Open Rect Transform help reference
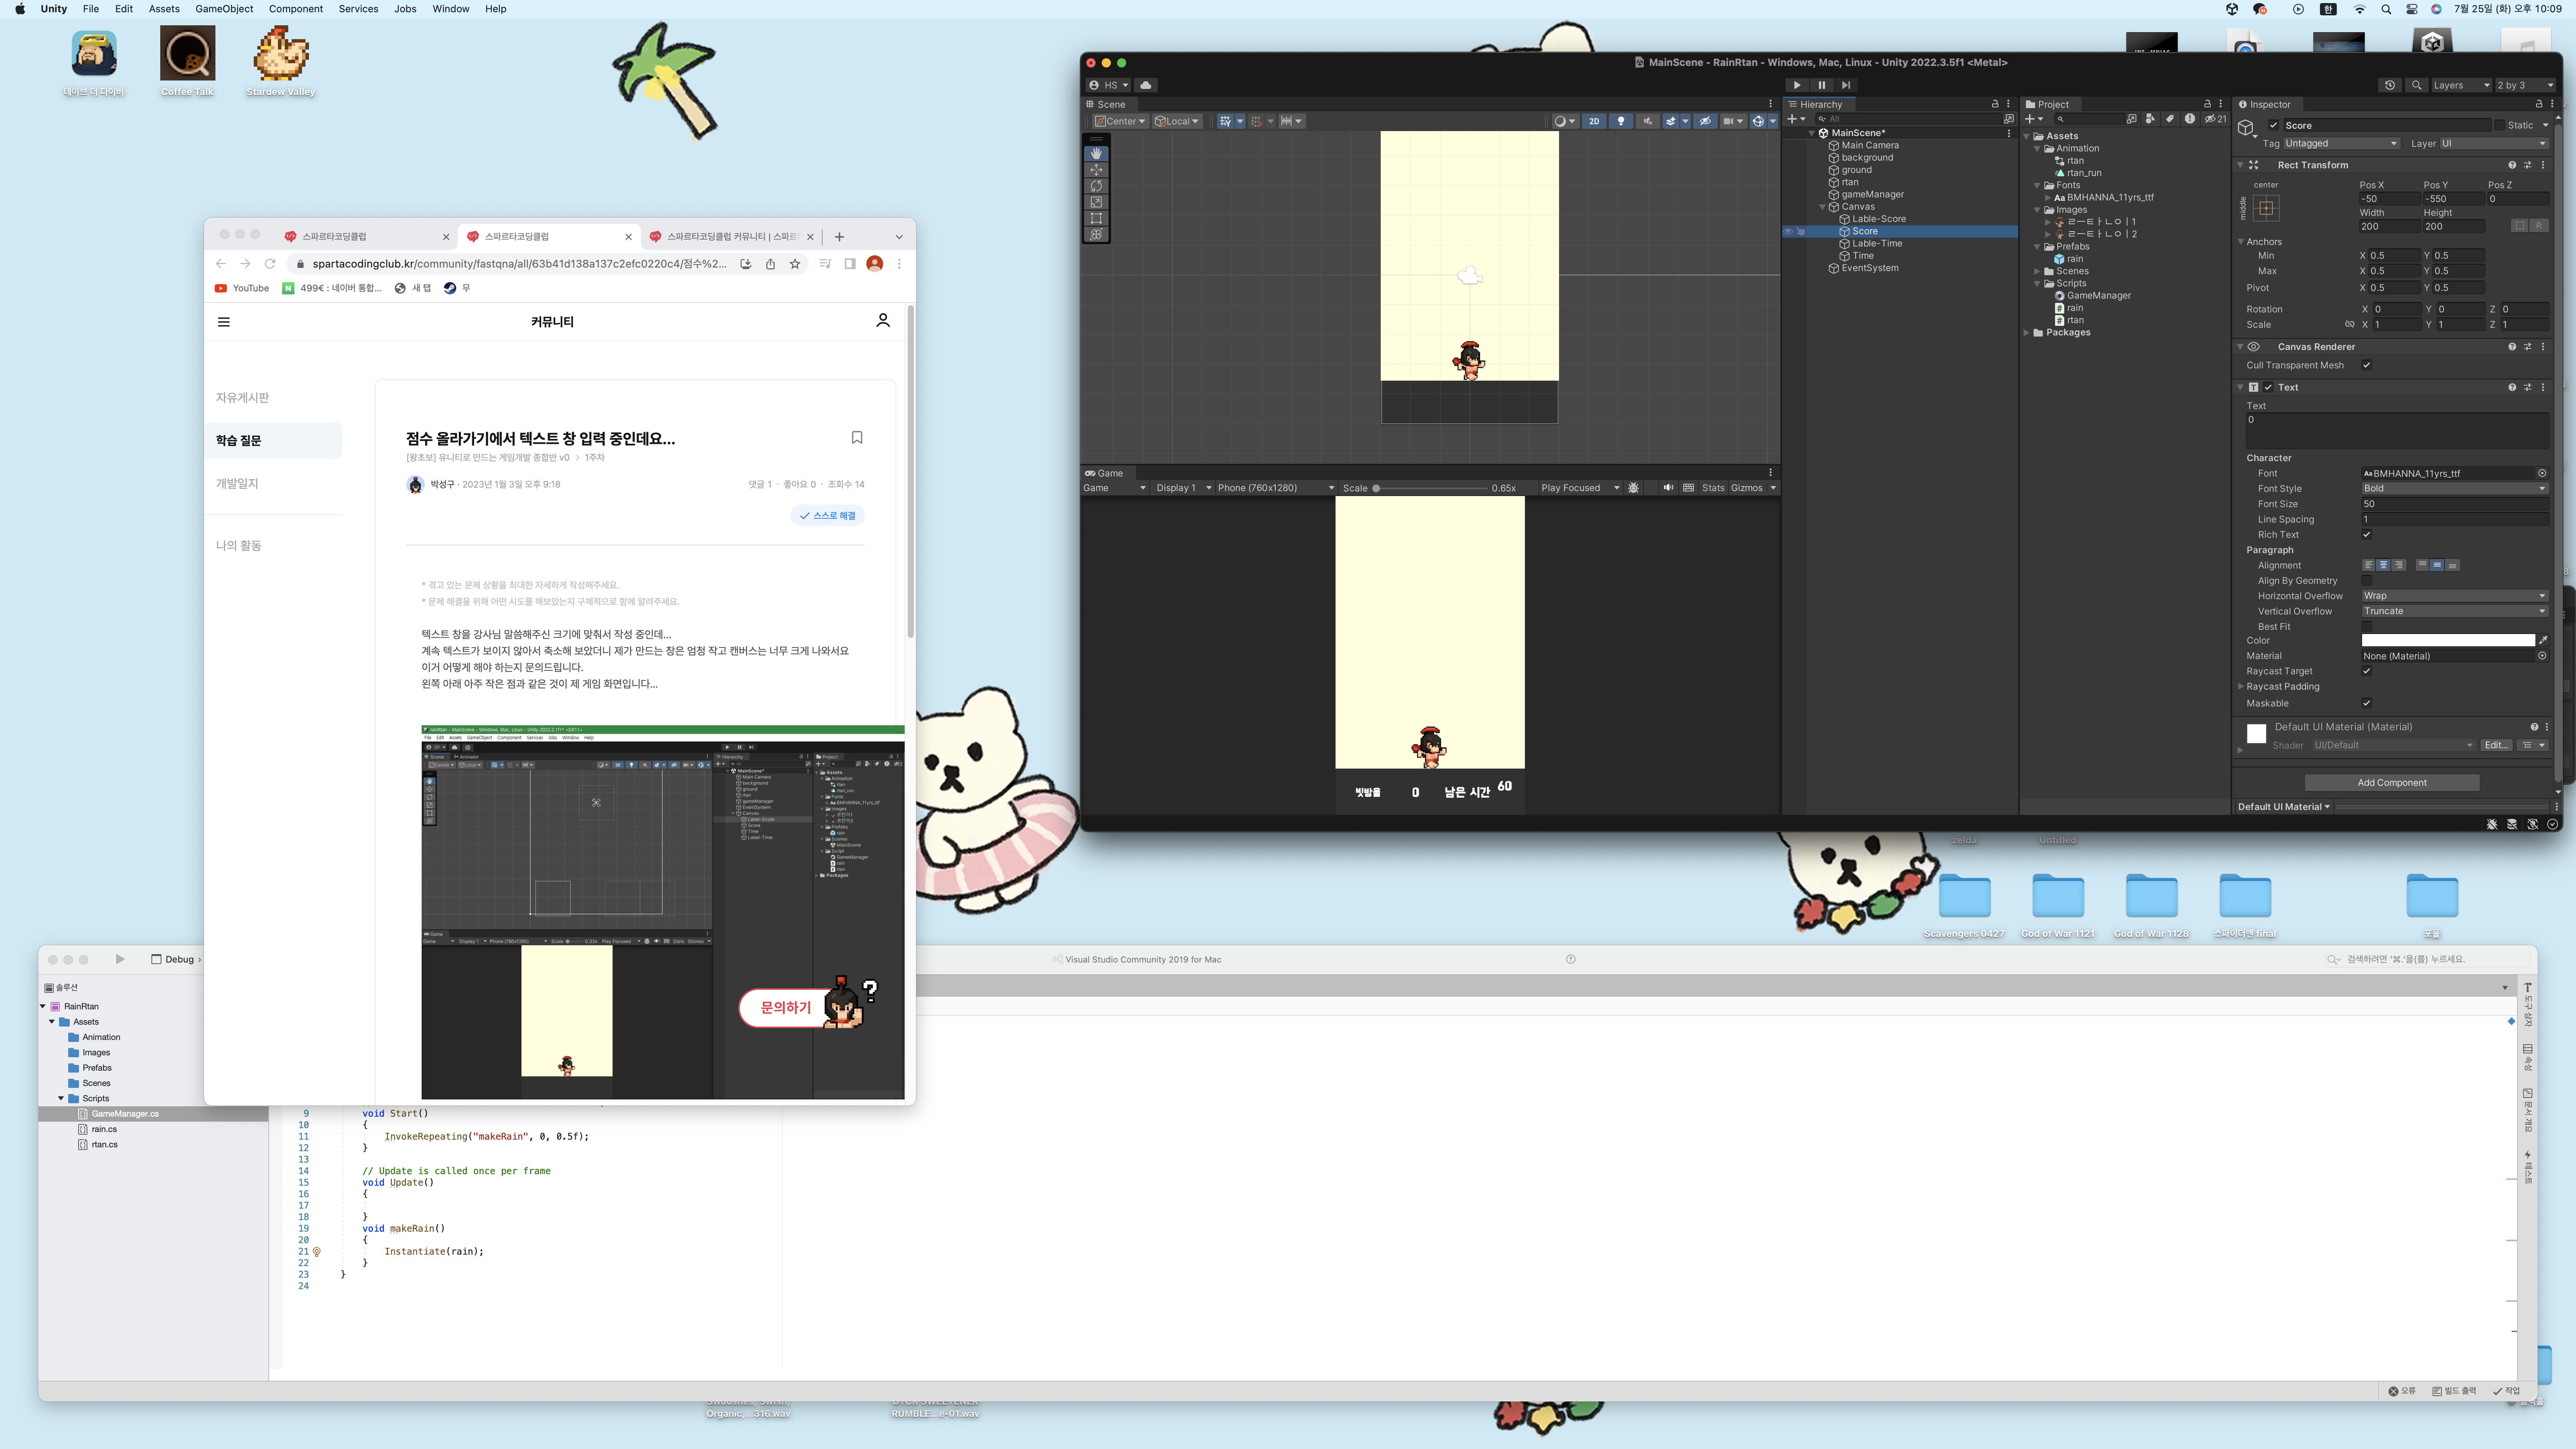Screen dimensions: 2576x1449 tap(2512, 165)
